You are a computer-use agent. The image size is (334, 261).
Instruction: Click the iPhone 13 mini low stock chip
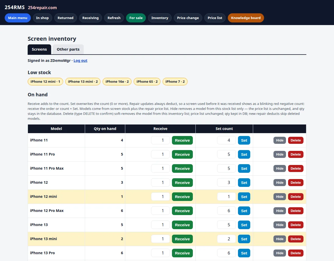pos(83,81)
